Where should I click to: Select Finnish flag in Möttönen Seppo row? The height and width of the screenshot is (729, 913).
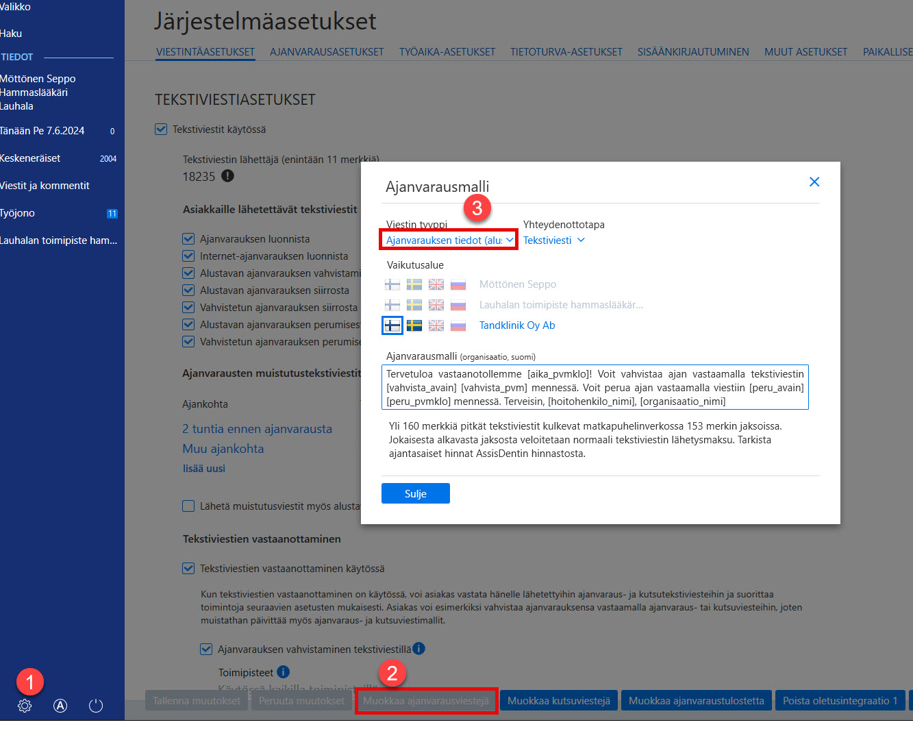click(392, 284)
